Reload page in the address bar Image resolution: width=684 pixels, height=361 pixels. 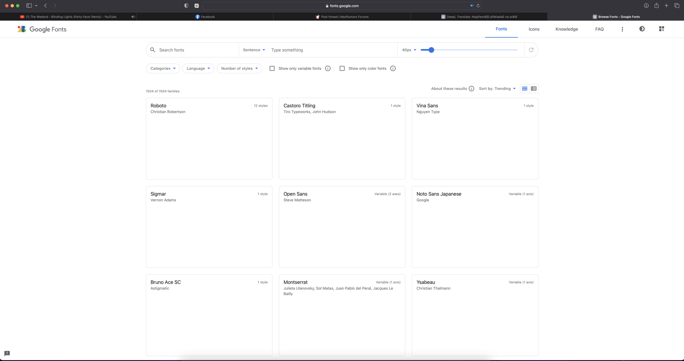(478, 6)
